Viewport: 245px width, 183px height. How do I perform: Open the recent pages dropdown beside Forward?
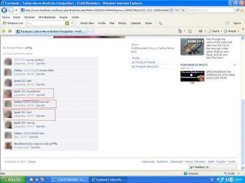pos(16,10)
